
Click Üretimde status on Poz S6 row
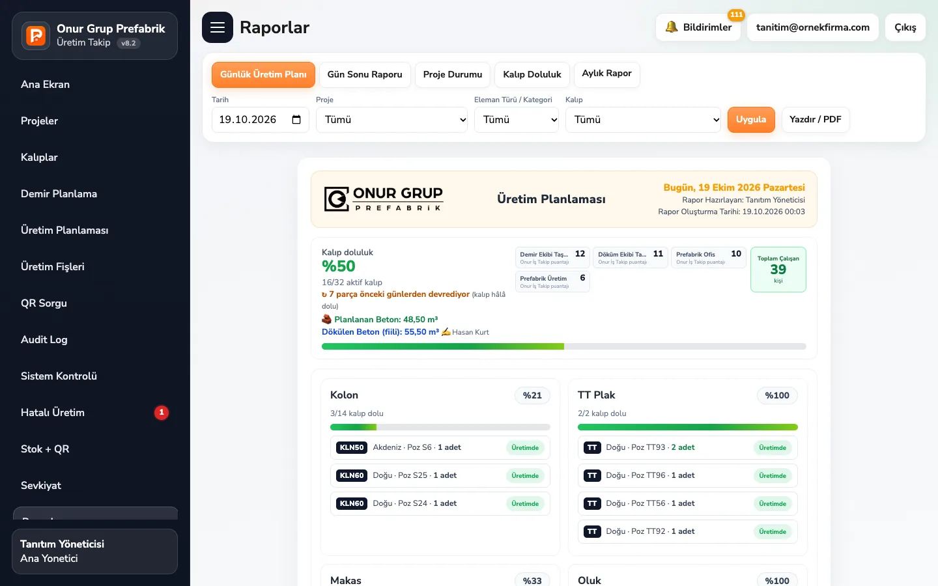[x=525, y=448]
